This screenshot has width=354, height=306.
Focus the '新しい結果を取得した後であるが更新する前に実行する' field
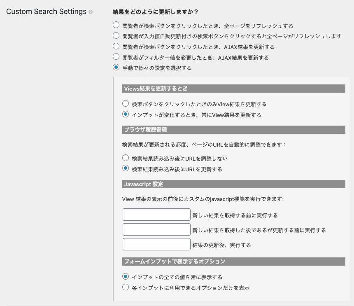(x=156, y=229)
